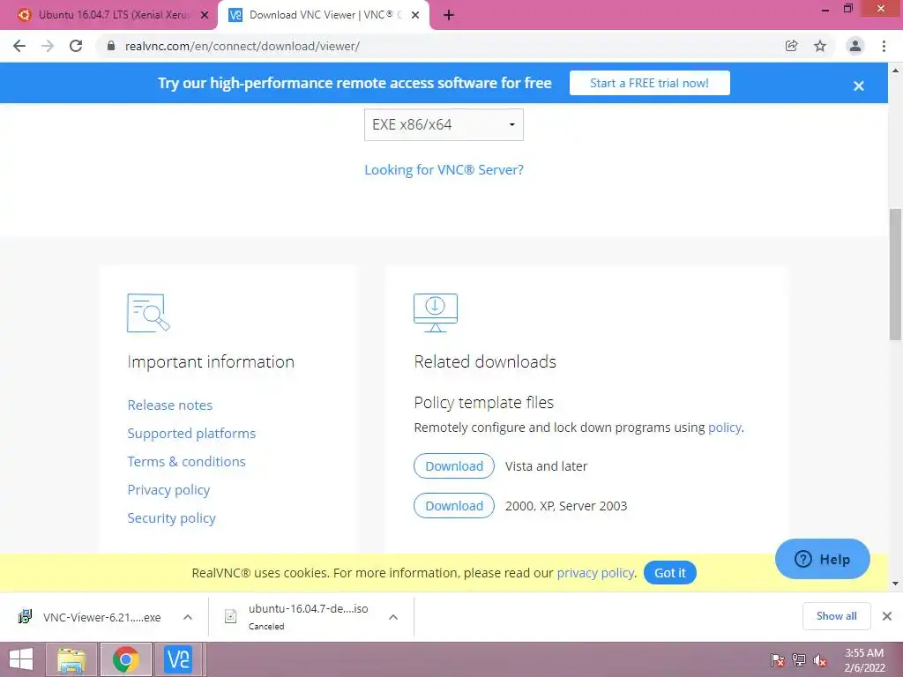Click the page vertical scrollbar thumb
Viewport: 903px width, 677px height.
(896, 274)
